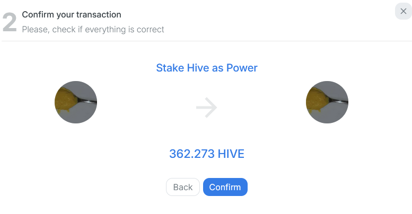The width and height of the screenshot is (412, 214).
Task: Return to the previous transaction step
Action: (183, 187)
